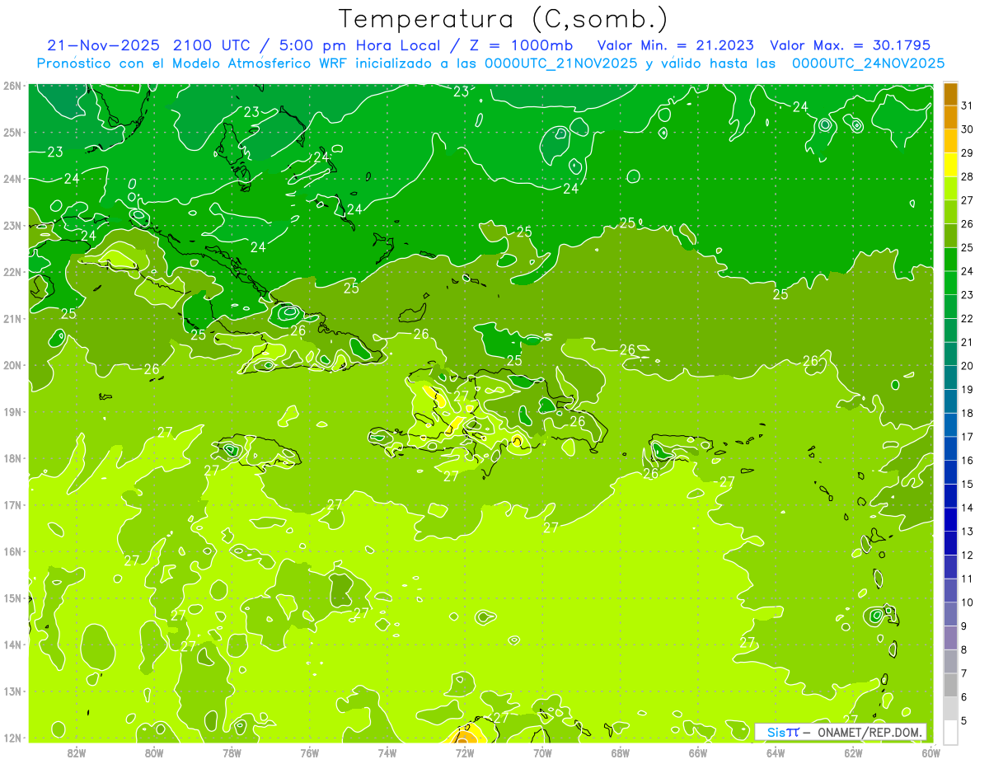The height and width of the screenshot is (764, 989).
Task: Click the '70W' longitude axis label
Action: tap(542, 752)
